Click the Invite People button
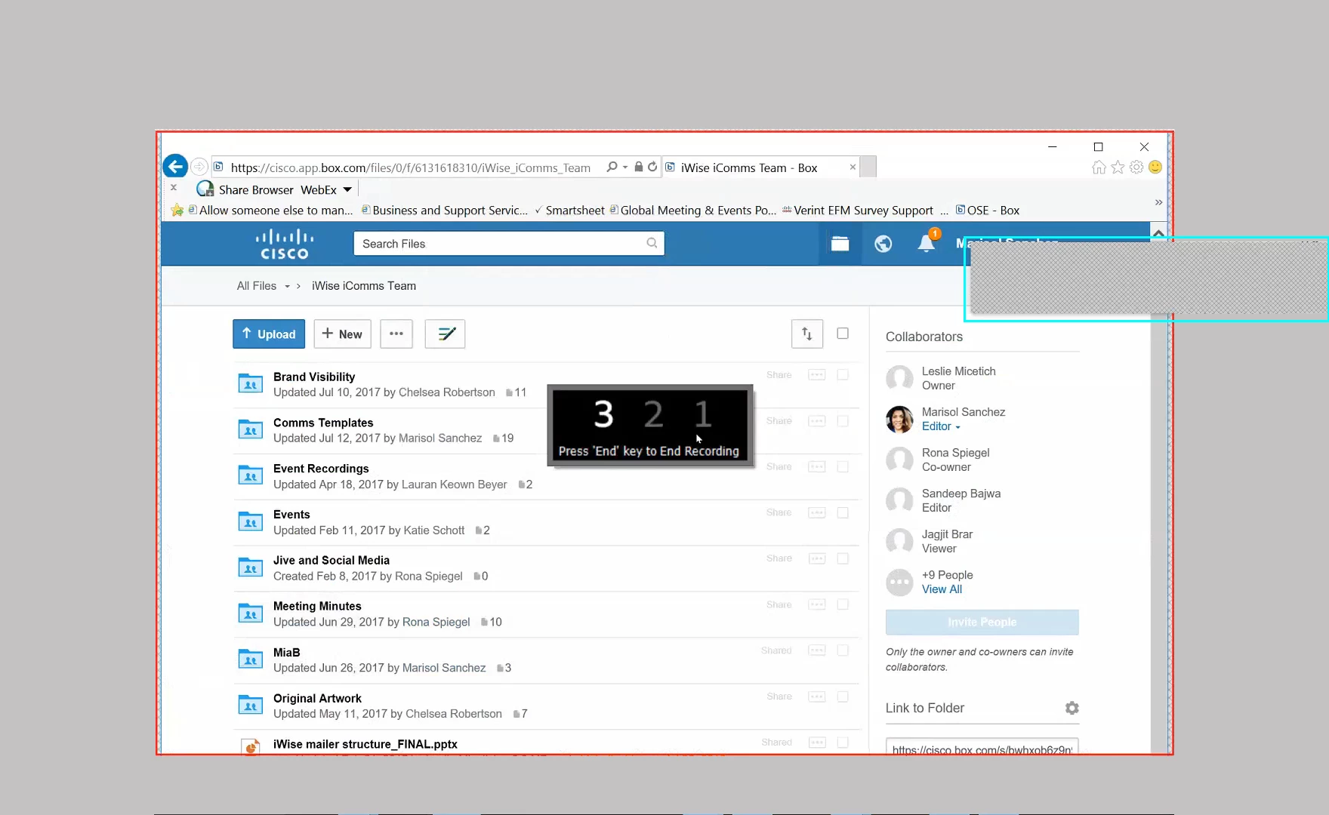Image resolution: width=1329 pixels, height=815 pixels. tap(982, 623)
